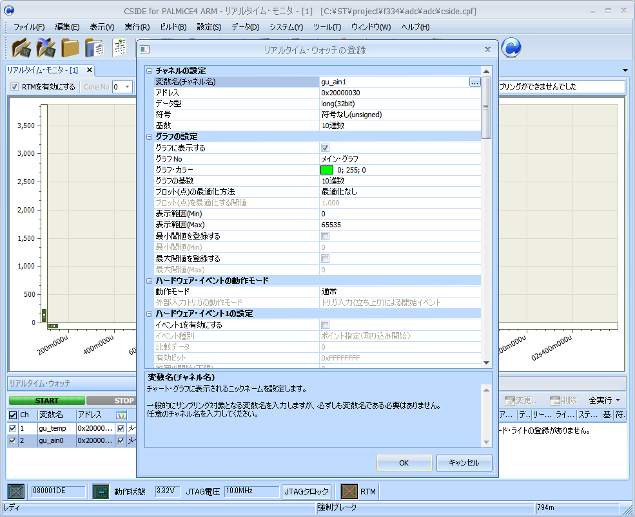Click the 変数名(チャネル名) field containing gu_ain1
Screen dimensions: 635x517
pos(395,82)
